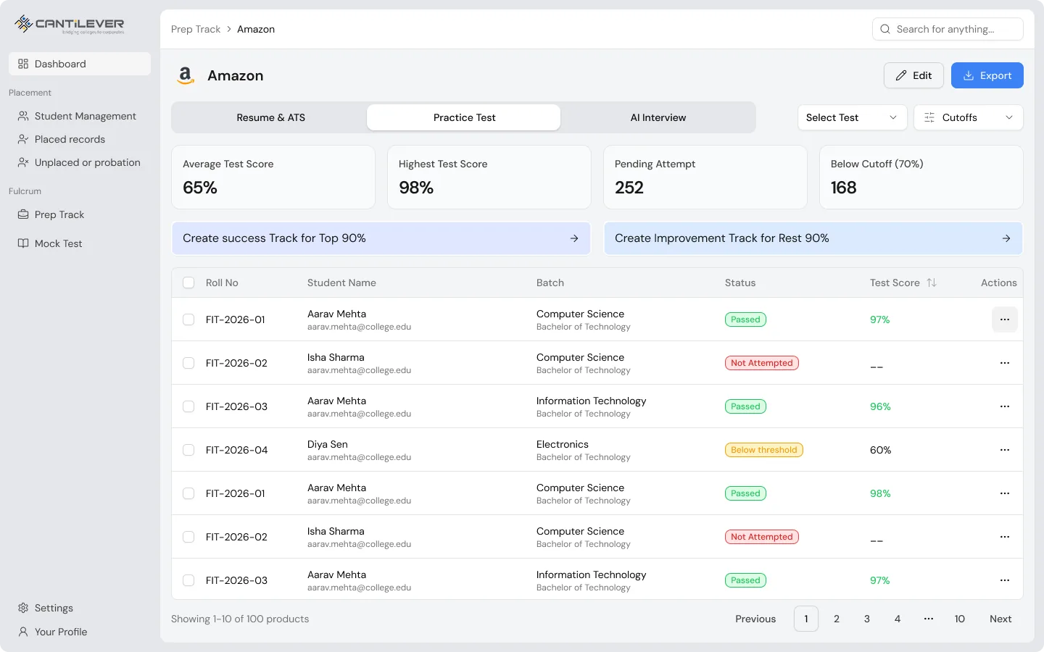Click the Placed records person icon
Viewport: 1044px width, 652px height.
[x=23, y=139]
